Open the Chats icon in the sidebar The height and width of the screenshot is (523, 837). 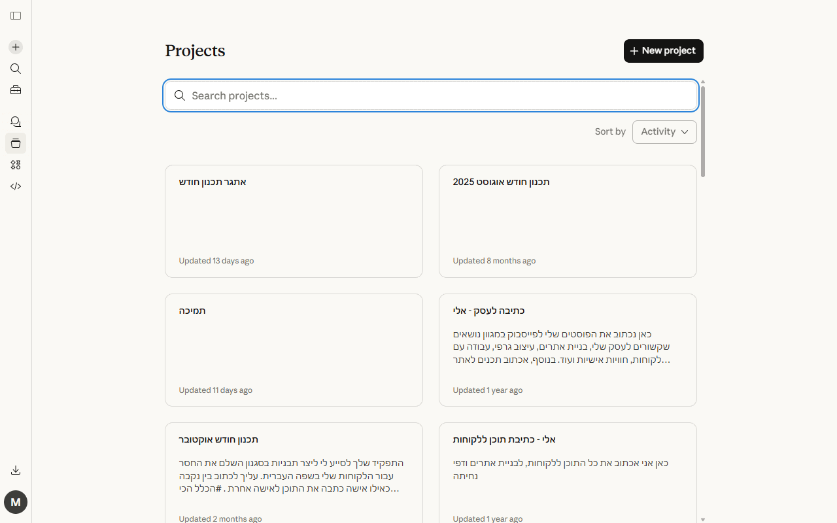tap(16, 122)
